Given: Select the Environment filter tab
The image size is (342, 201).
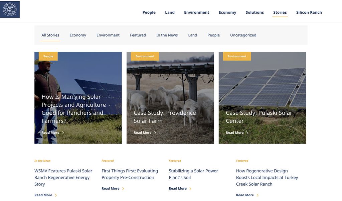Looking at the screenshot, I should 108,35.
